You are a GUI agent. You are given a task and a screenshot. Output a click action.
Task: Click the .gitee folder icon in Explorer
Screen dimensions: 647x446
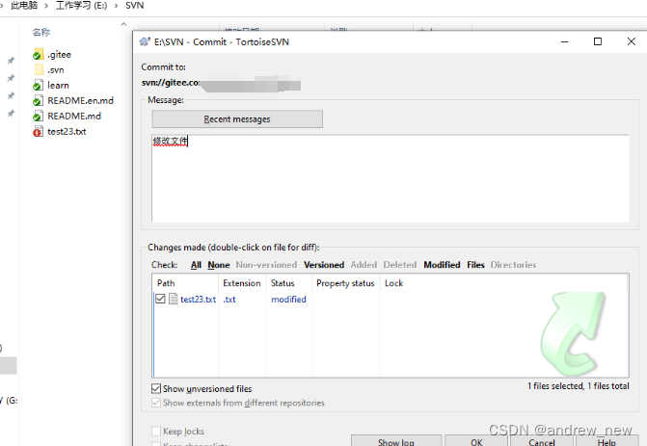(x=38, y=54)
